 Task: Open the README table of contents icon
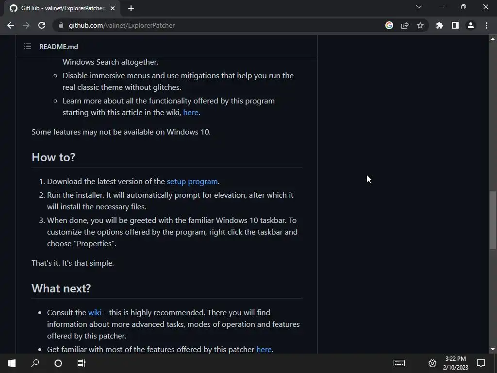click(28, 47)
